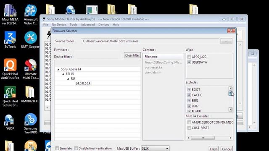Tick AMUR_S1BOOTCONFIG_MISC MiscTA exclude checkbox
This screenshot has height=151, width=269.
(x=189, y=122)
